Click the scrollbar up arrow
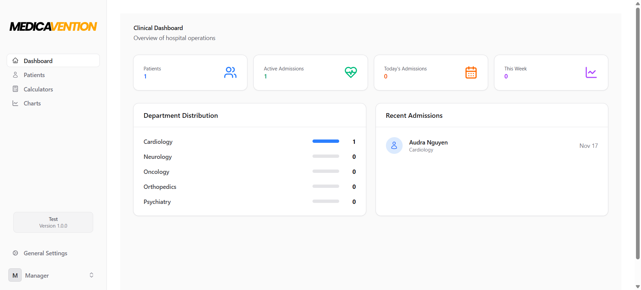 [638, 3]
